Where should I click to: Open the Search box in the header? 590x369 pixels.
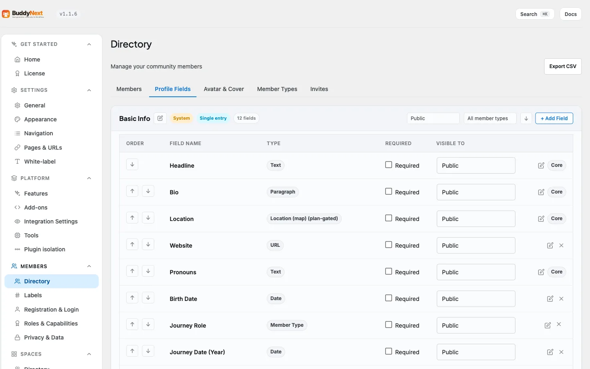535,14
